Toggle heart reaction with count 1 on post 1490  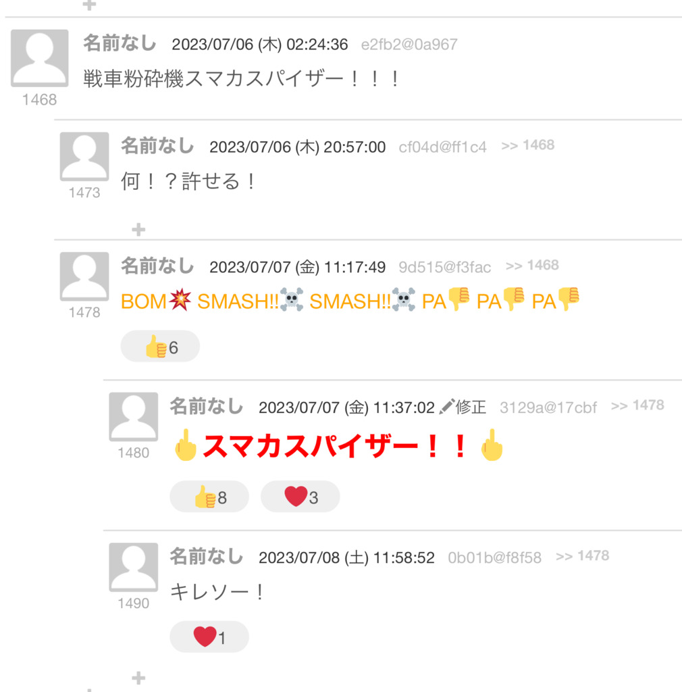pyautogui.click(x=209, y=637)
